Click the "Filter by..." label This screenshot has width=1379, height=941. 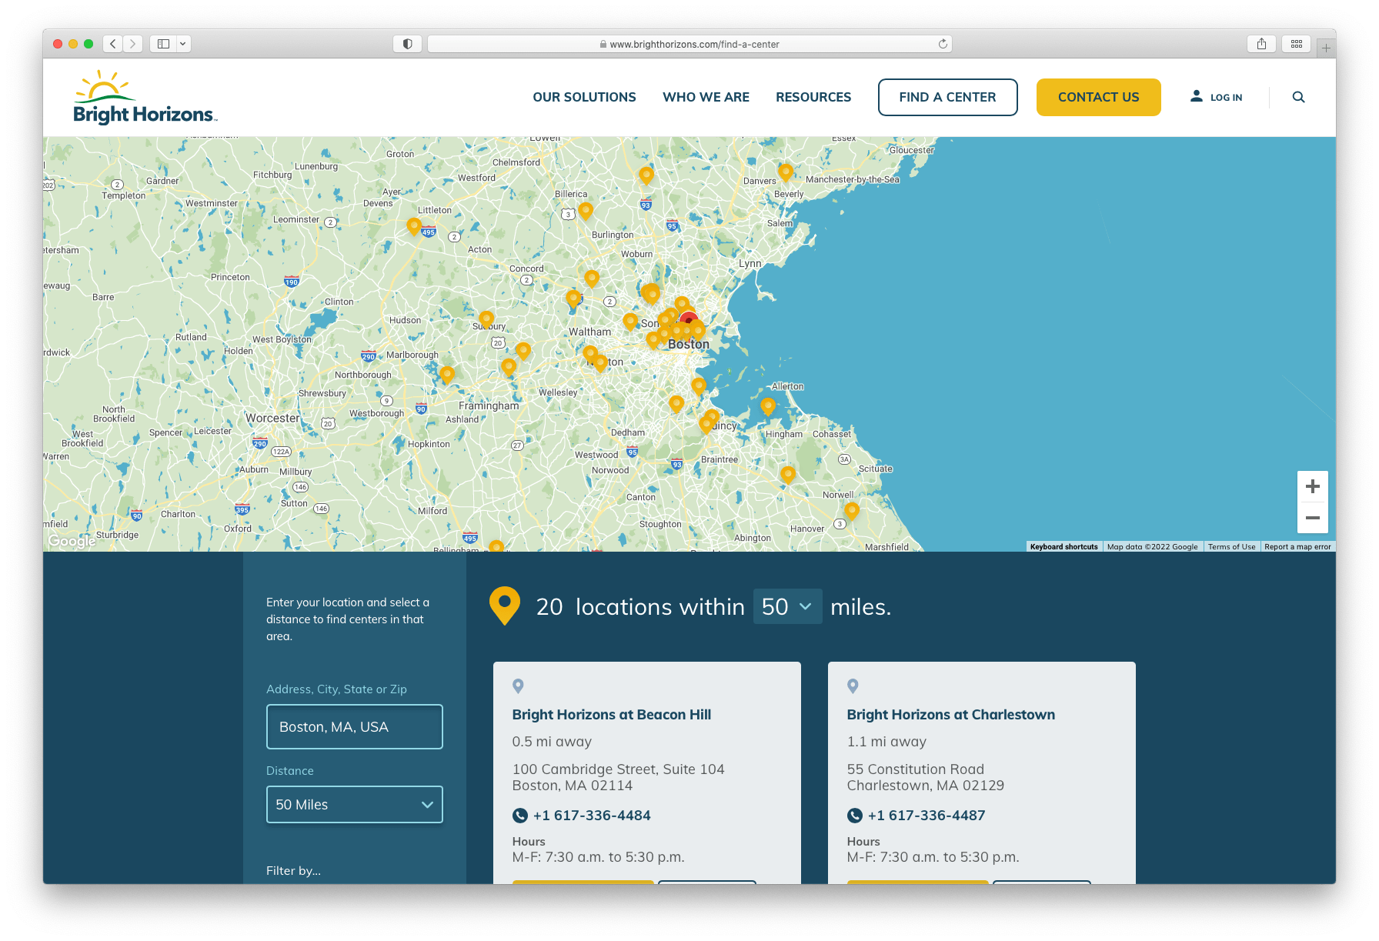tap(293, 870)
